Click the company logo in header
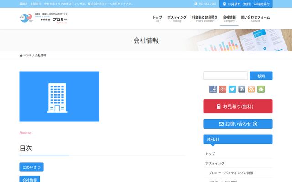Image resolution: width=292 pixels, height=182 pixels. pyautogui.click(x=44, y=18)
